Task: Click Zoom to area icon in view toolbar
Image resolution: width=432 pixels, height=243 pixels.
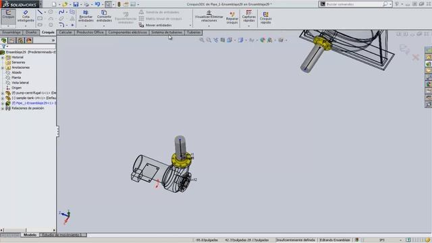Action: tap(209, 40)
